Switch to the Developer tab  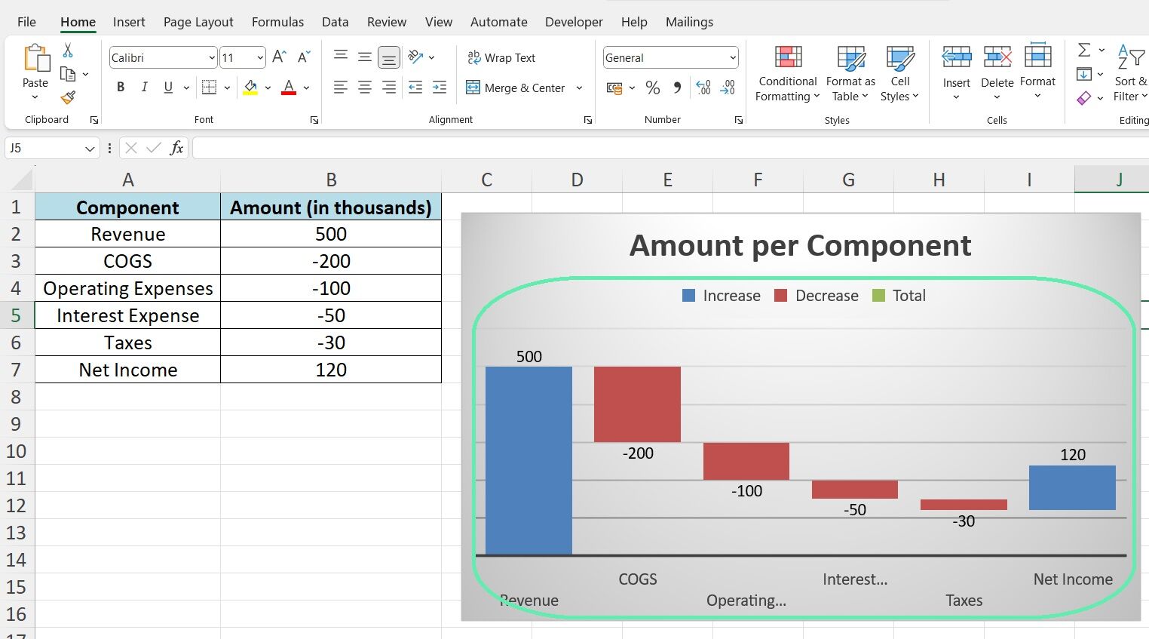coord(574,22)
